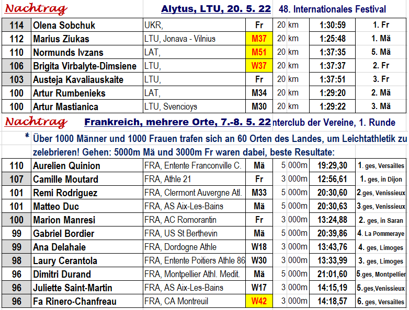
Task: Select the cell 'Matteo Duc'
Action: pos(87,206)
